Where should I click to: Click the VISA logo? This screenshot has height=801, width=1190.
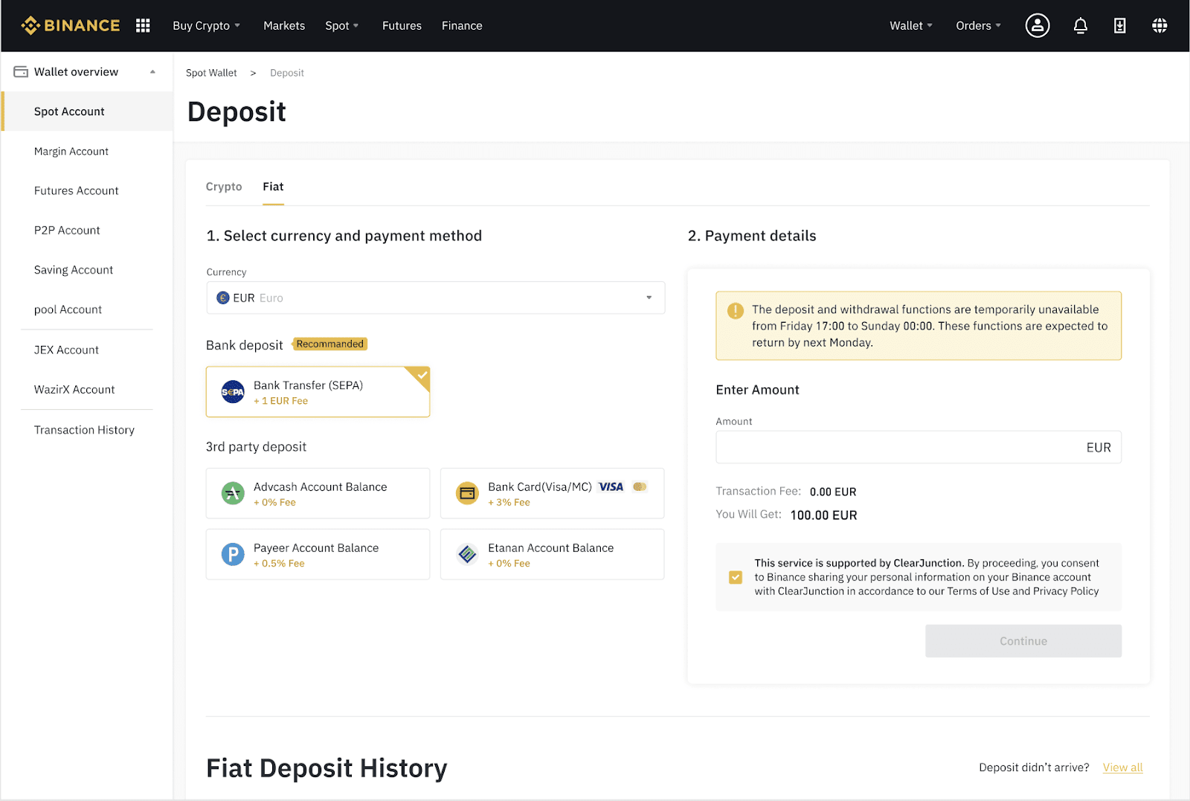tap(611, 486)
